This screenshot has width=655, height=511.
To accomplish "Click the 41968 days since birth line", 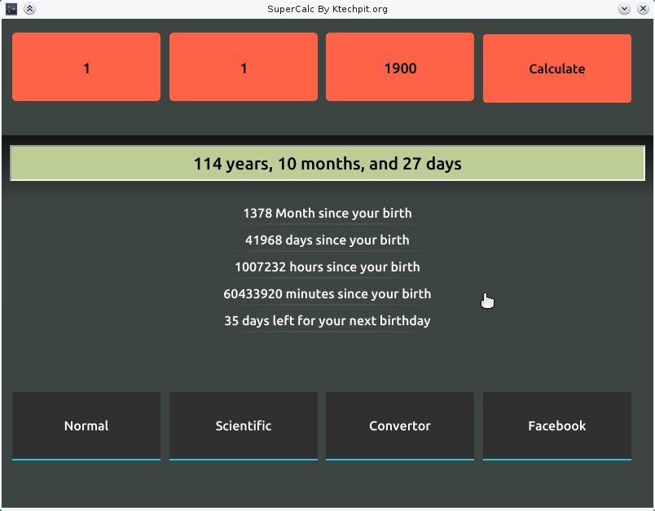I will tap(327, 240).
